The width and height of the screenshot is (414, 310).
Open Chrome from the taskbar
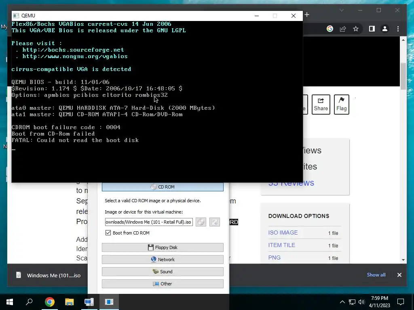click(x=50, y=302)
